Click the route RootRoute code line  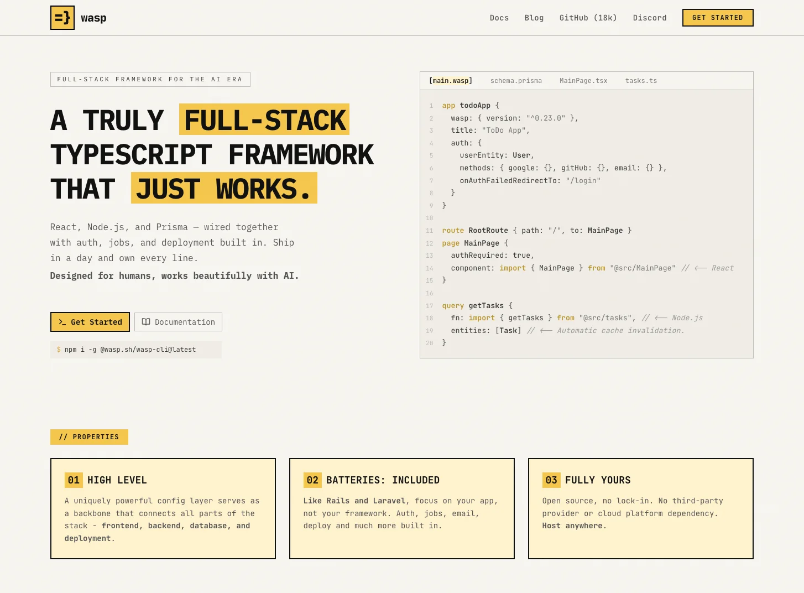(x=536, y=231)
